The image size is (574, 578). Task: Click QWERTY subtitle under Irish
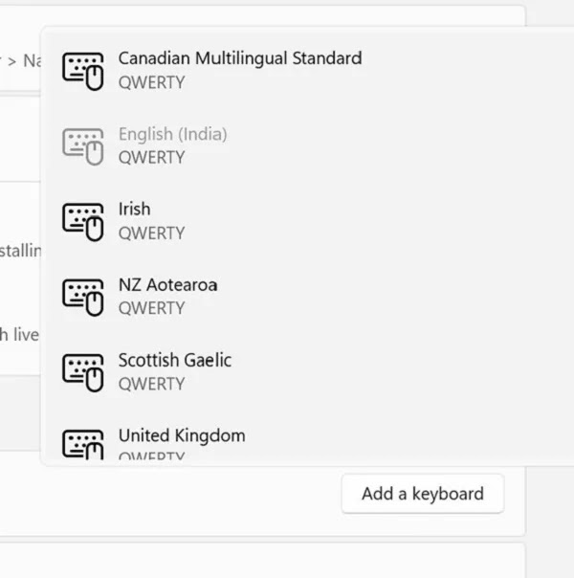click(x=151, y=233)
